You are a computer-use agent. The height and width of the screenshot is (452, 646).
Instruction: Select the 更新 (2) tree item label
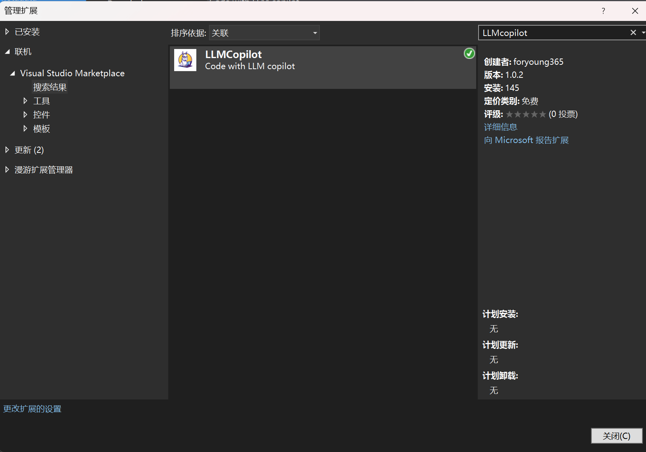pos(29,150)
